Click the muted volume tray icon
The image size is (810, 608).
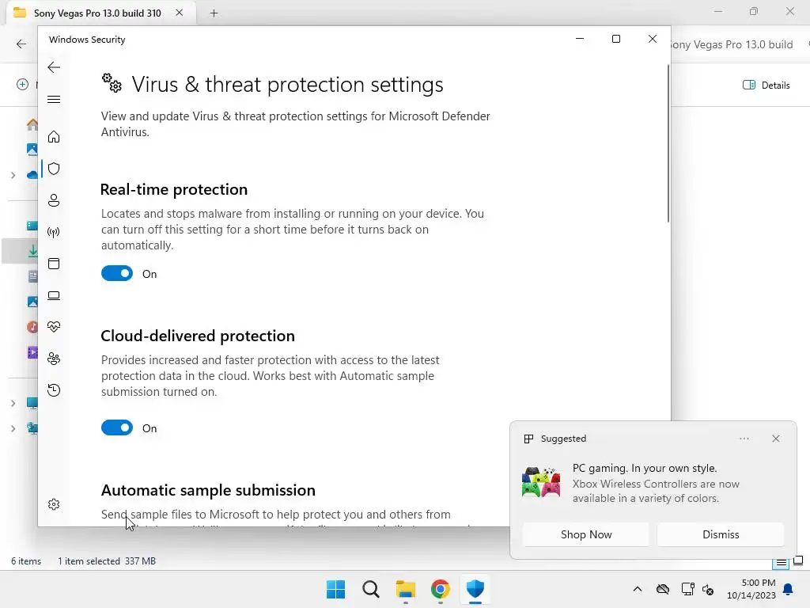708,589
